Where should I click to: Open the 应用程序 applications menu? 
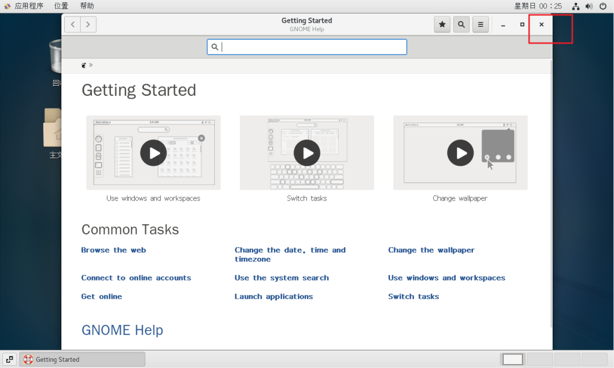(24, 6)
